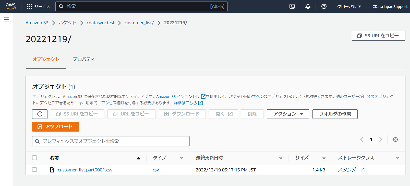This screenshot has height=186, width=410.
Task: Click the csv type cell
Action: point(156,170)
